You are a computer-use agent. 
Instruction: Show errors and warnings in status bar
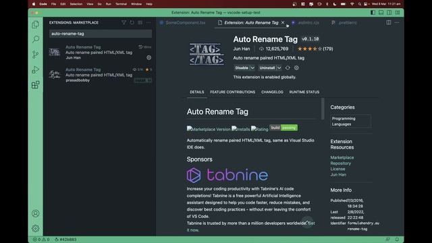pos(41,240)
